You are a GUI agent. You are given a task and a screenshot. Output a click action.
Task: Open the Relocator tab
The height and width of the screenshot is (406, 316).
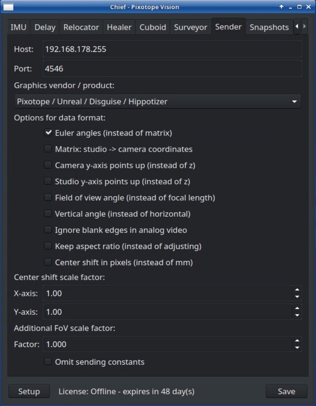point(81,27)
